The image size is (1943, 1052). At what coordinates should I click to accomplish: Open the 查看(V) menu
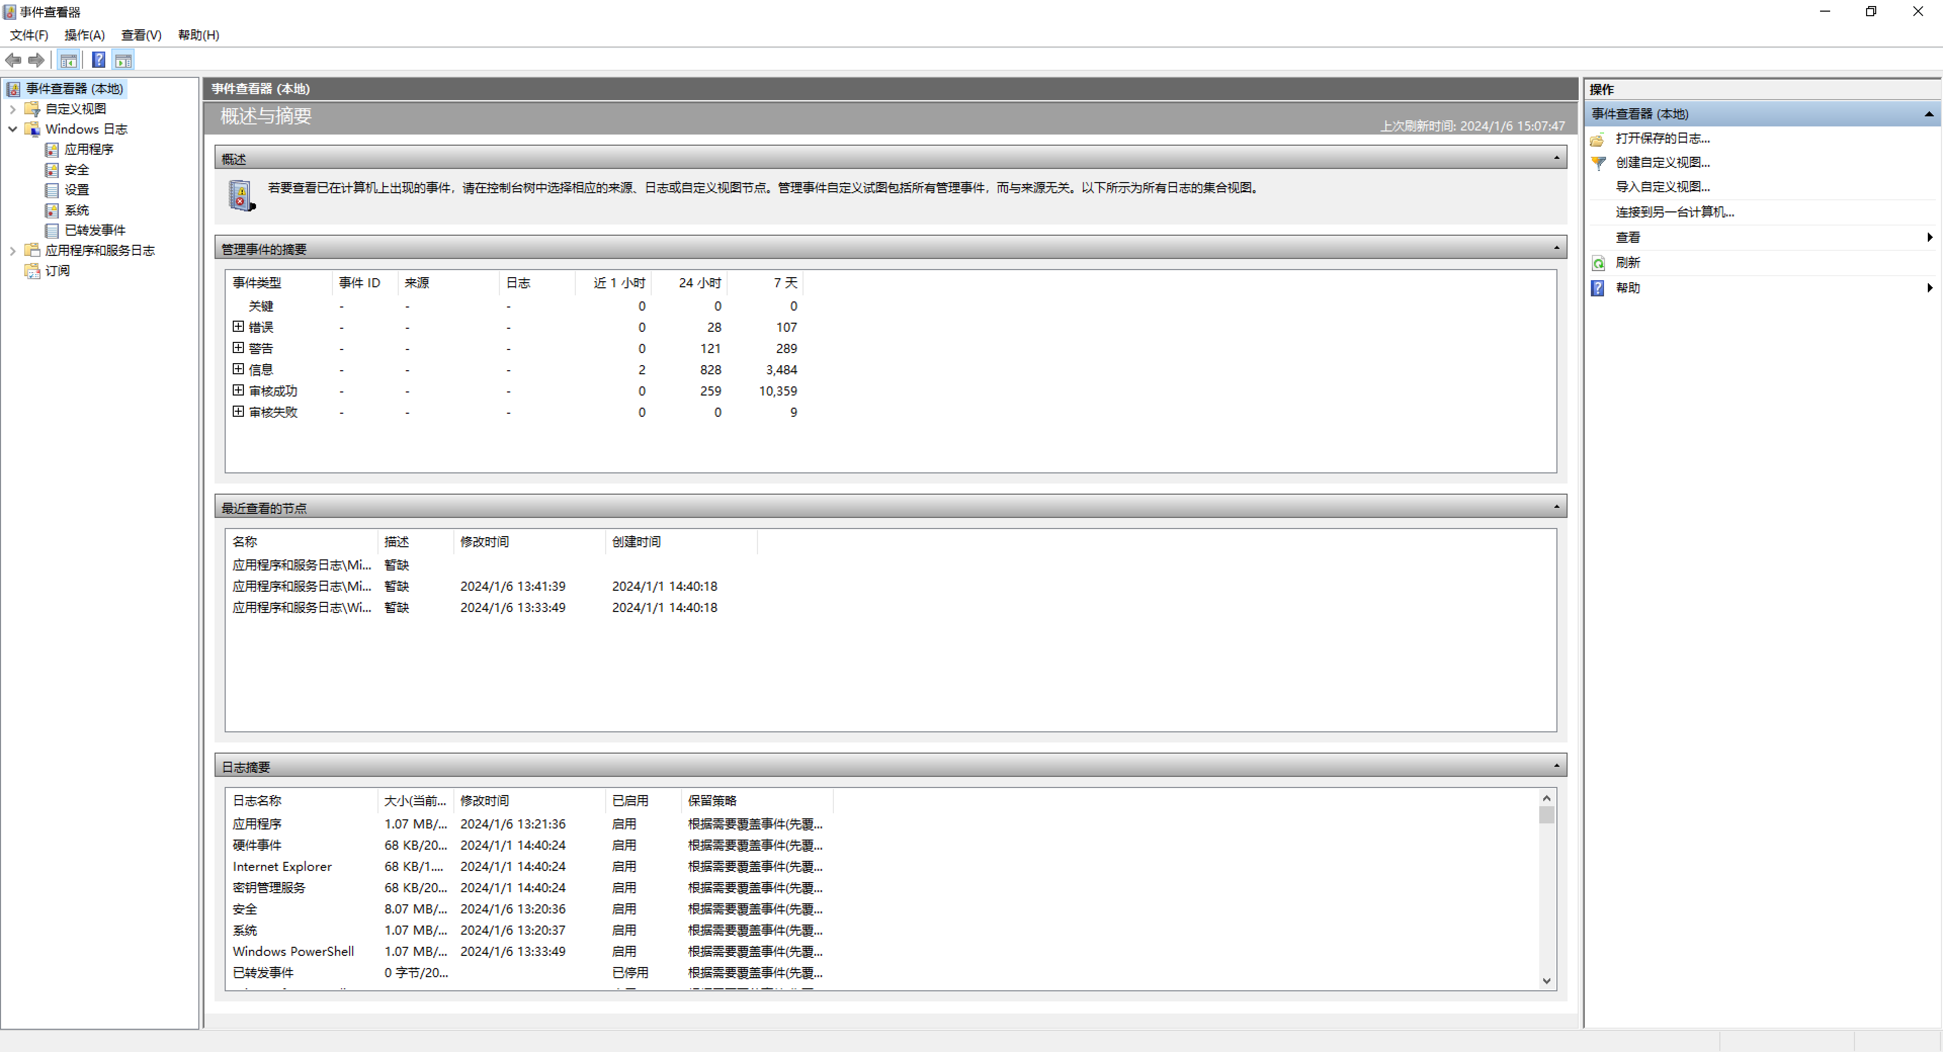point(141,35)
